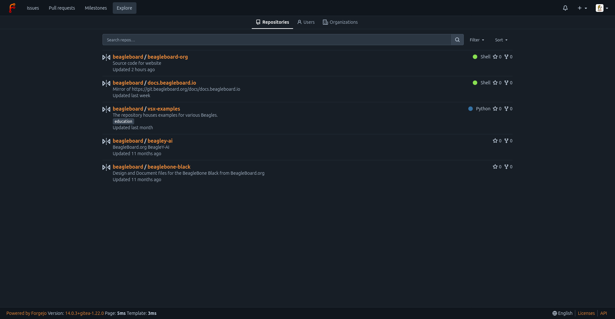Click the star icon for vsx-examples
Image resolution: width=615 pixels, height=319 pixels.
pos(495,109)
